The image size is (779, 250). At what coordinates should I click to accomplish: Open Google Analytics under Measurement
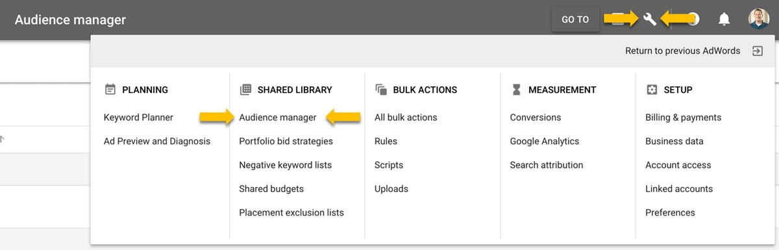pyautogui.click(x=545, y=141)
